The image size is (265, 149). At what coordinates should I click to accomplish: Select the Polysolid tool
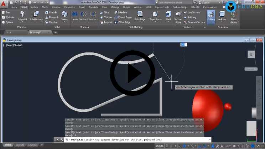pyautogui.click(x=22, y=16)
